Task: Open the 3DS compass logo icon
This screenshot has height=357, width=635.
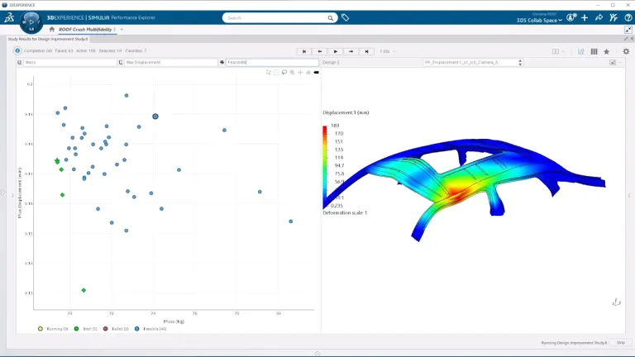Action: tap(9, 17)
